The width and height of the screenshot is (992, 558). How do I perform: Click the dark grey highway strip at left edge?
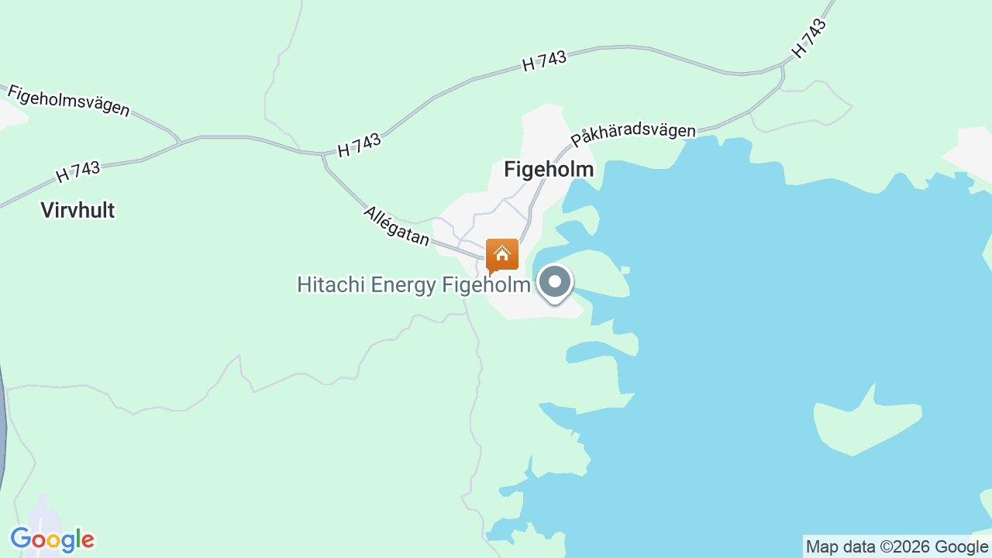pyautogui.click(x=3, y=434)
